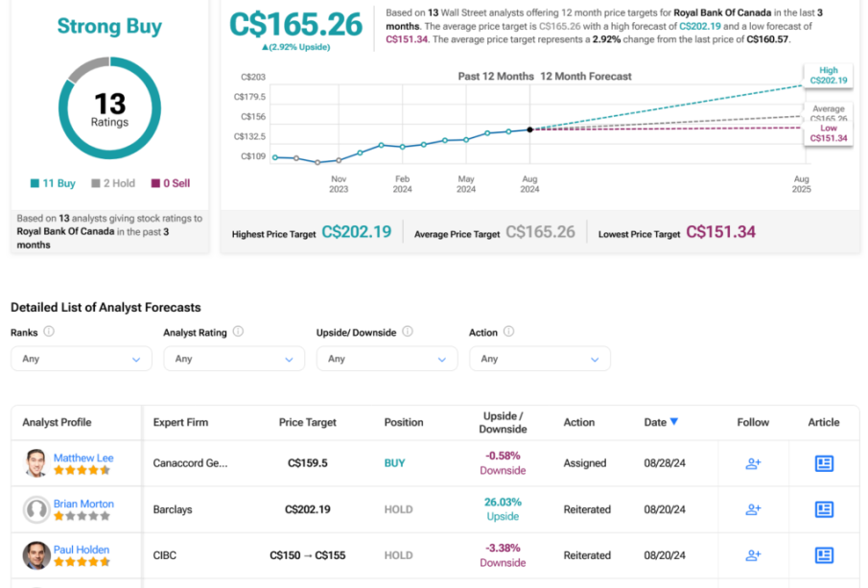Open the Upside/Downside filter dropdown
The width and height of the screenshot is (868, 588).
387,359
